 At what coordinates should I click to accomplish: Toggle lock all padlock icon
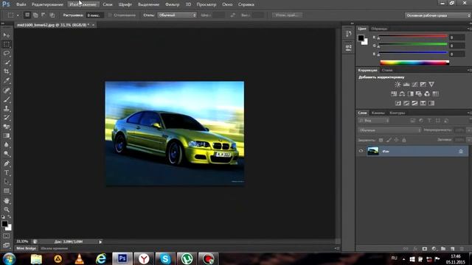point(404,140)
